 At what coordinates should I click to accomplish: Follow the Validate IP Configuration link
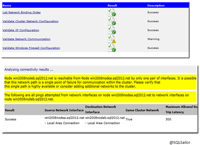point(21,30)
